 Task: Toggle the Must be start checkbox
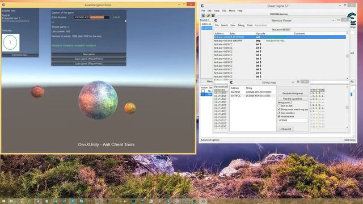(x=279, y=116)
